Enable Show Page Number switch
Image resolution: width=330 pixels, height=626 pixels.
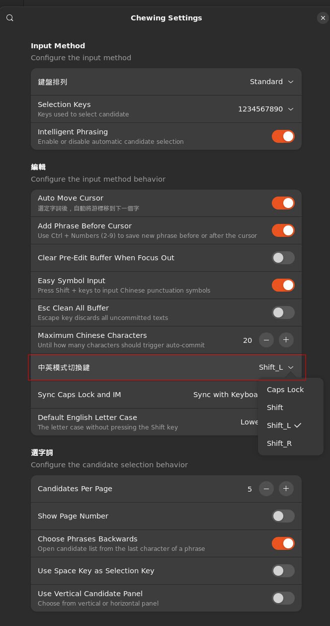tap(283, 516)
